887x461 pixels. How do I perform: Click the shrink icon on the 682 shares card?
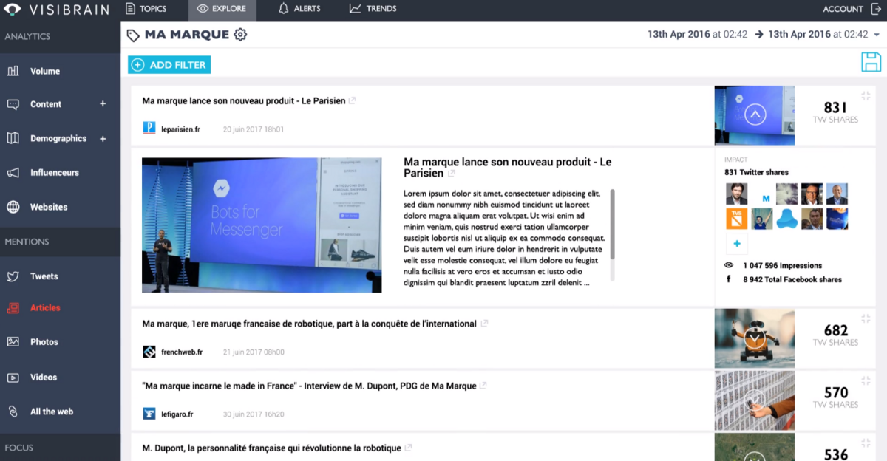(866, 318)
